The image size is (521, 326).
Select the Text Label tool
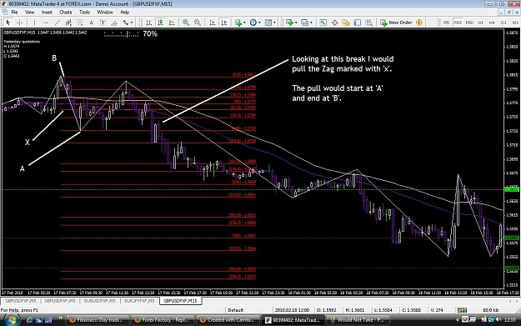point(103,23)
